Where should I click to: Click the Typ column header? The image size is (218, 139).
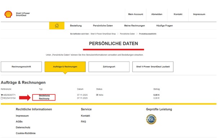[41, 89]
